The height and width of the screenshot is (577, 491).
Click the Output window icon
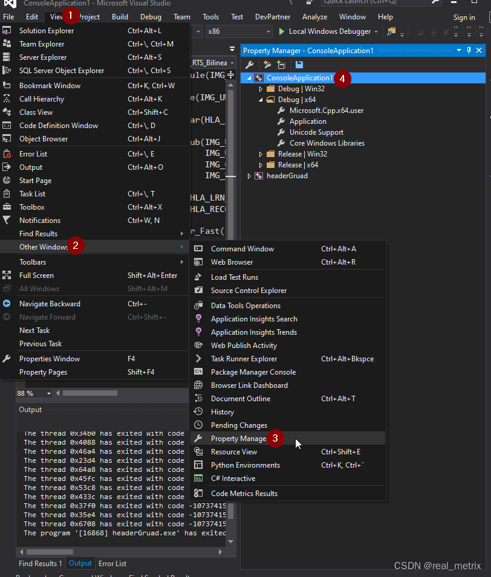tap(7, 167)
